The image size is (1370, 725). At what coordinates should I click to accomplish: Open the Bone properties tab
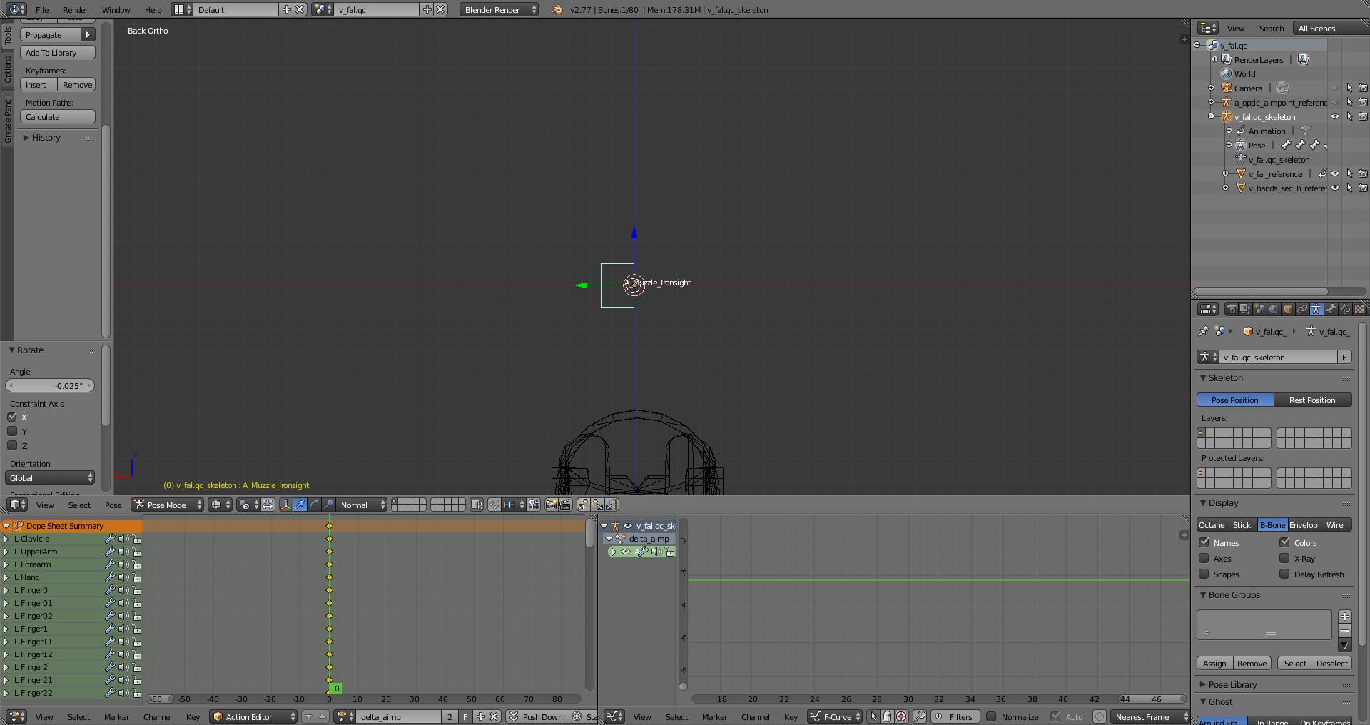(x=1331, y=309)
